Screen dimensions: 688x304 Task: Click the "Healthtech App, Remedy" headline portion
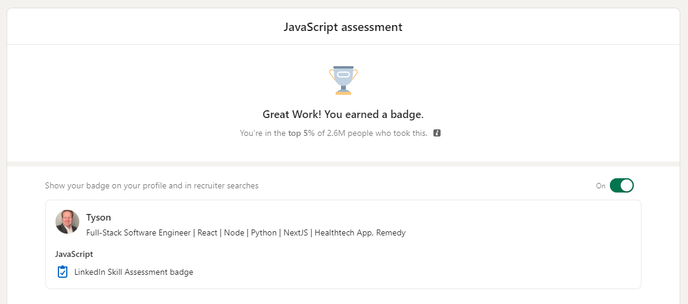[360, 233]
